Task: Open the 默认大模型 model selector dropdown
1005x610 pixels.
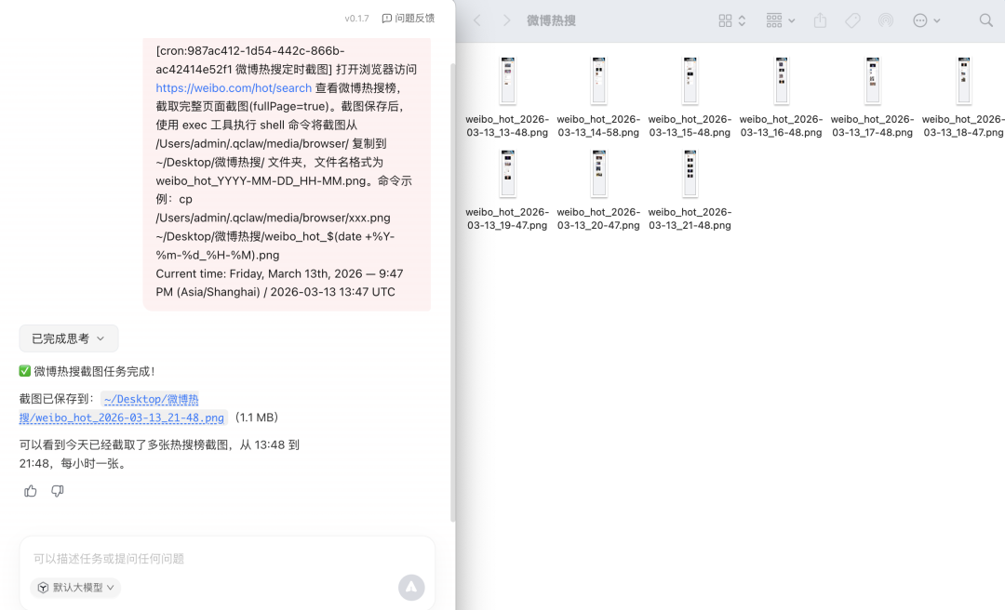Action: [x=75, y=588]
